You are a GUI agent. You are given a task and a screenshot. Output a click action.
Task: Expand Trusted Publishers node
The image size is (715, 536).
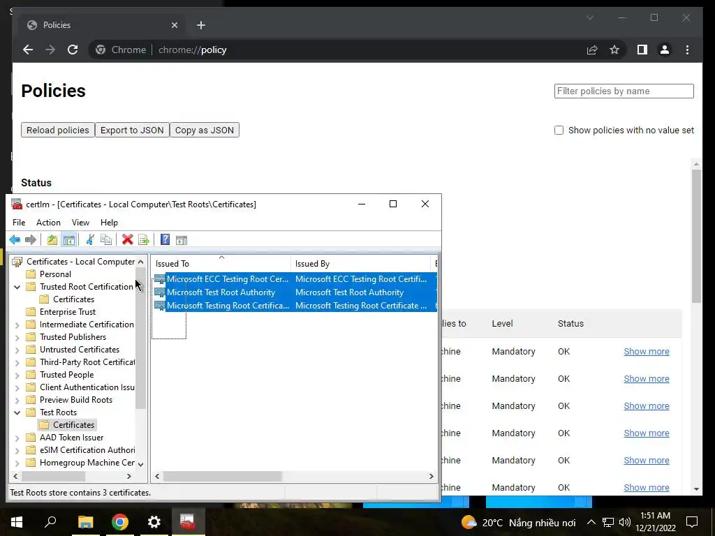coord(17,338)
